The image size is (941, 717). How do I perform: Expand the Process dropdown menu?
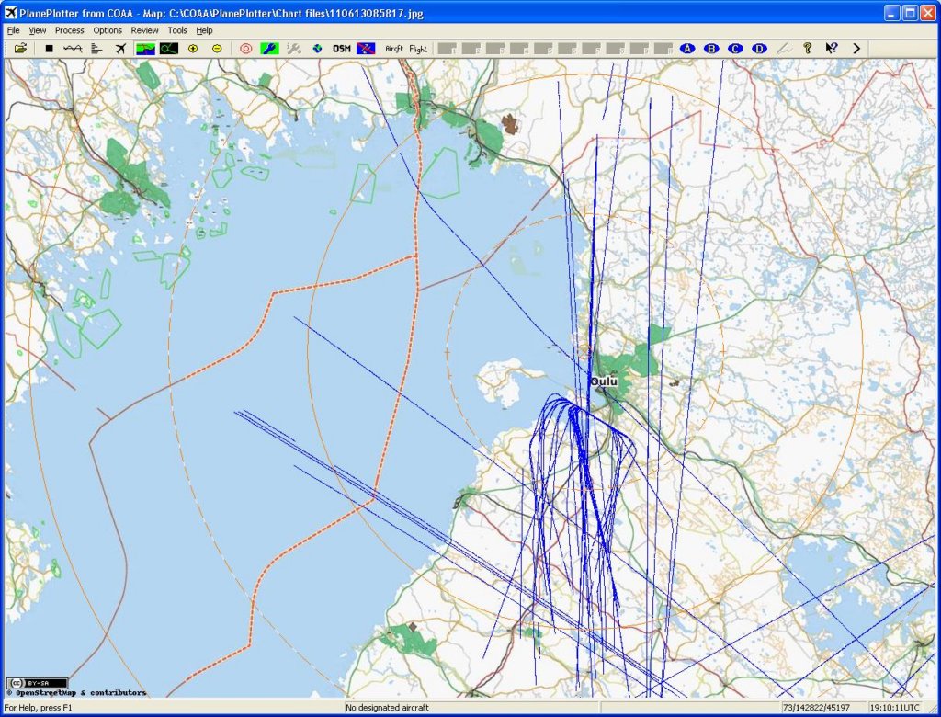70,30
